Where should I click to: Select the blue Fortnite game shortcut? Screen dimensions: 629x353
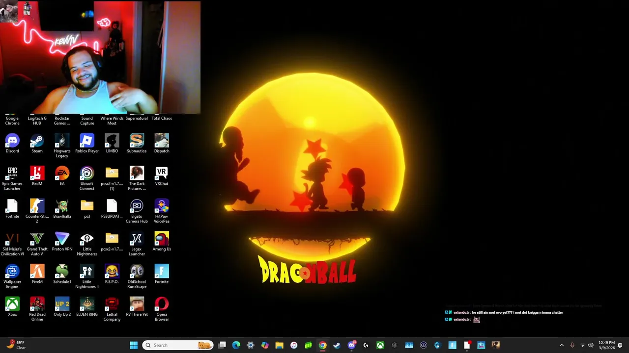point(162,274)
